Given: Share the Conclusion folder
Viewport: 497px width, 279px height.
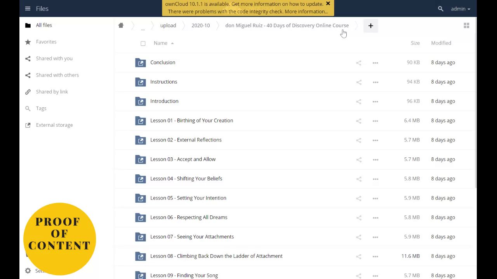Looking at the screenshot, I should click(x=359, y=63).
